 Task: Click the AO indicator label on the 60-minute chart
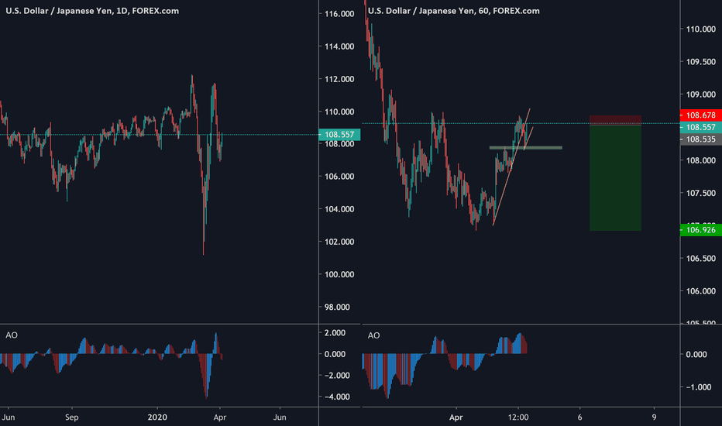(374, 335)
